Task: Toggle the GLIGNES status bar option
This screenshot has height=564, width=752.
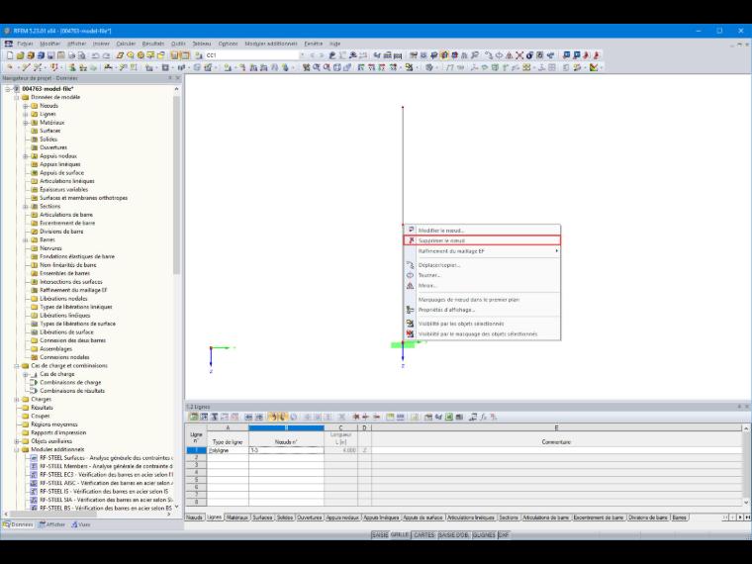Action: [x=484, y=534]
